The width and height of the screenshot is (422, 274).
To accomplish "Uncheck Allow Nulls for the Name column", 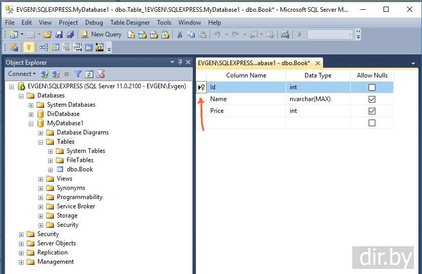I will point(372,99).
